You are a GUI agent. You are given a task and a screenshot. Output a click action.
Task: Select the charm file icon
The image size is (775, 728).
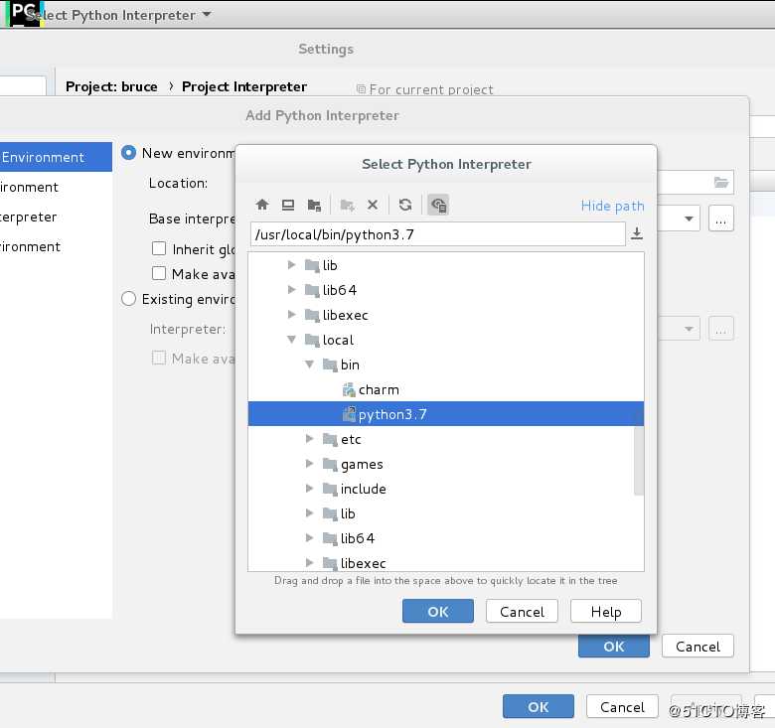349,390
